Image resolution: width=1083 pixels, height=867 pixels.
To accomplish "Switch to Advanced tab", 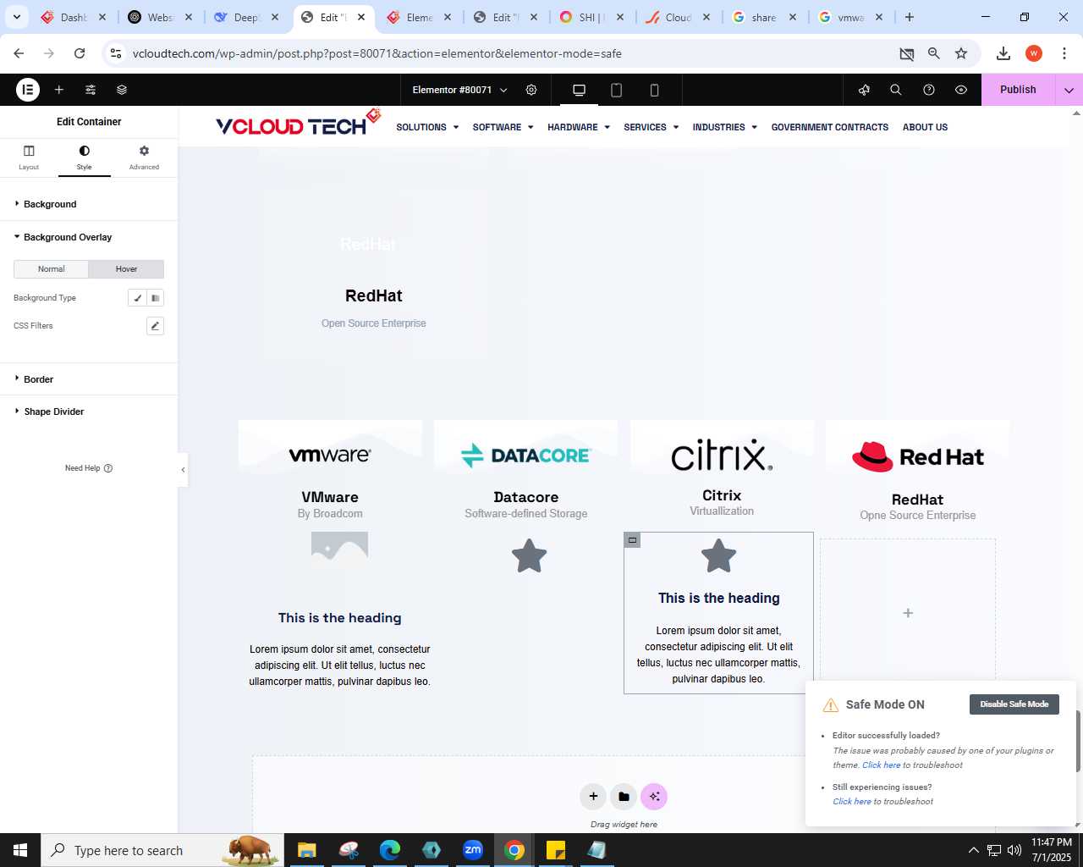I will point(144,157).
